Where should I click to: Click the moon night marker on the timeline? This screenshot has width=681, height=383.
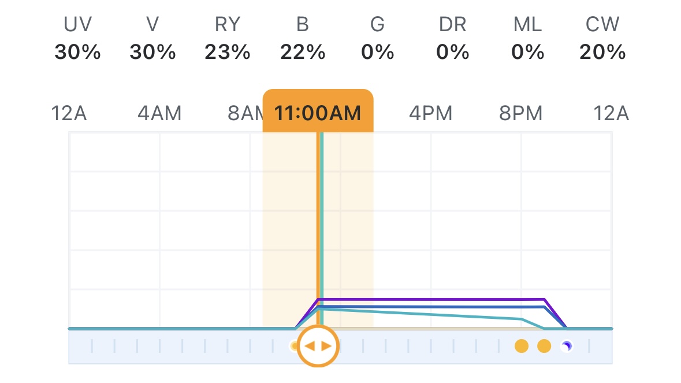tap(567, 346)
